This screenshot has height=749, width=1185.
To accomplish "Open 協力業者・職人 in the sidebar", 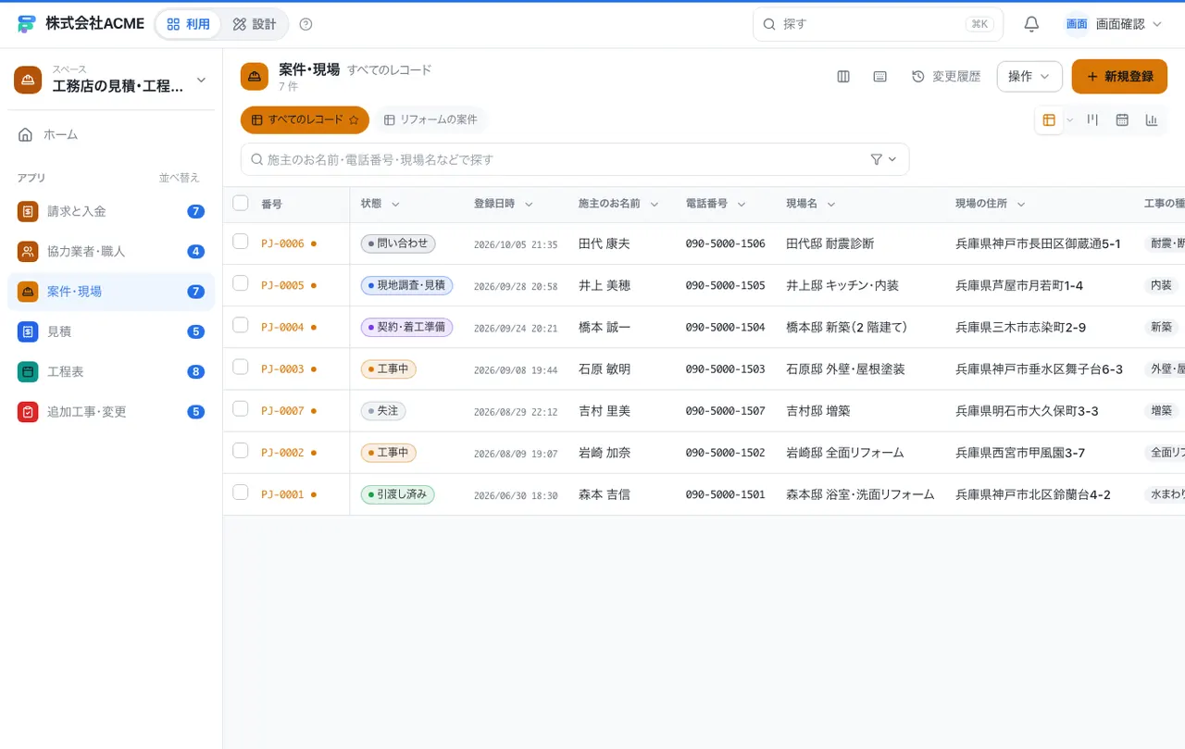I will coord(111,251).
